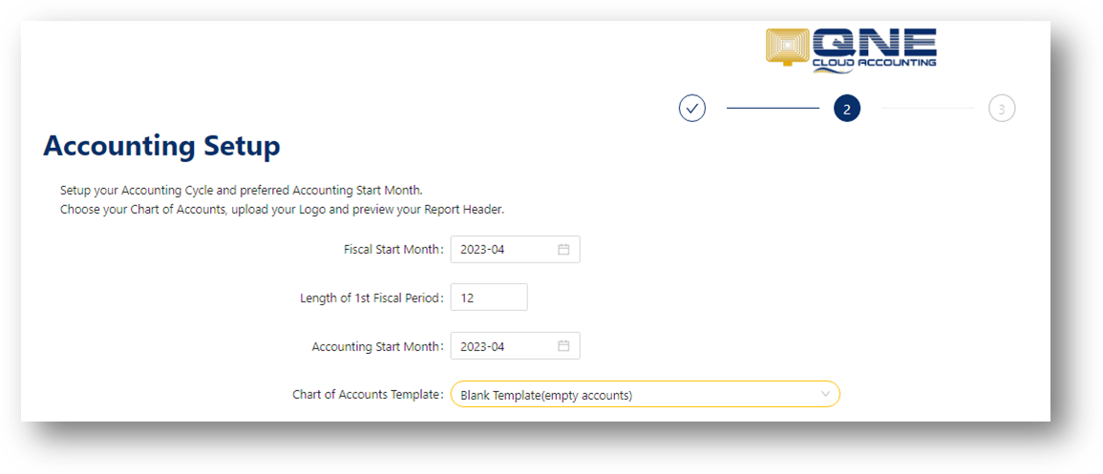This screenshot has height=474, width=1103.
Task: Expand the chevron beside Blank Template
Action: click(x=826, y=395)
